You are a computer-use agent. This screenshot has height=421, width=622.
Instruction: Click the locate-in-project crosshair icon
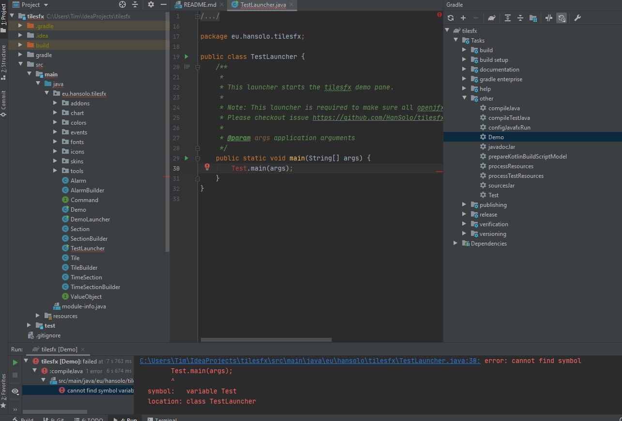122,4
